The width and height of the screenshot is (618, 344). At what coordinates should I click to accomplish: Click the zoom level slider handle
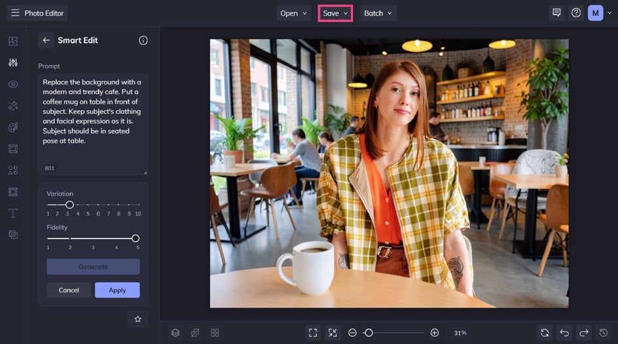click(369, 333)
